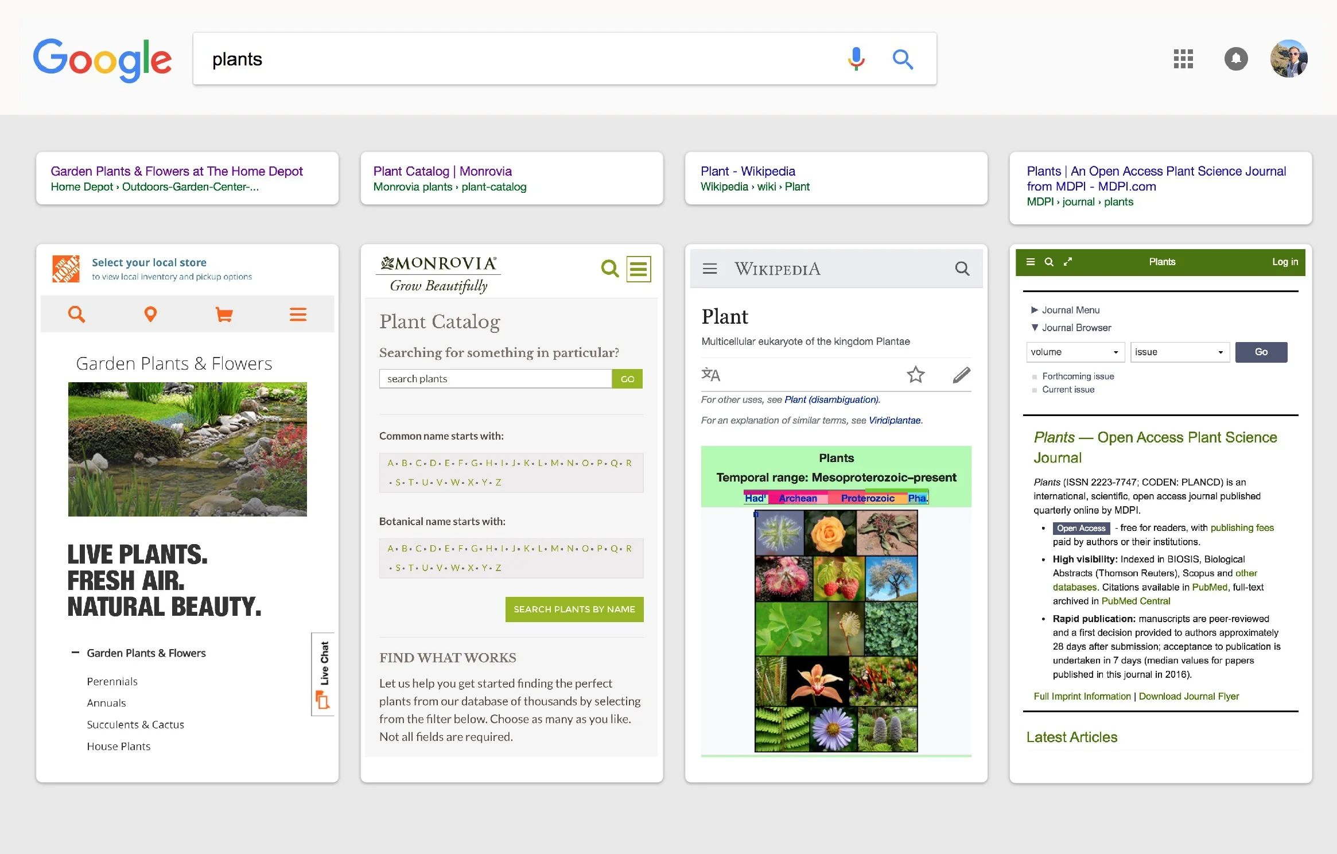Click Wikipedia language translate icon

710,375
